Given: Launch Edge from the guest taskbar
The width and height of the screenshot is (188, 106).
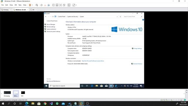Looking at the screenshot, I should pos(92,86).
